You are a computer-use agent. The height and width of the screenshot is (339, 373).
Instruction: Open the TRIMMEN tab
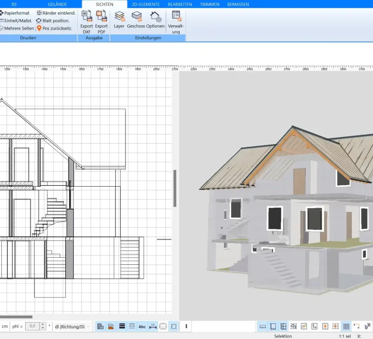(x=209, y=4)
